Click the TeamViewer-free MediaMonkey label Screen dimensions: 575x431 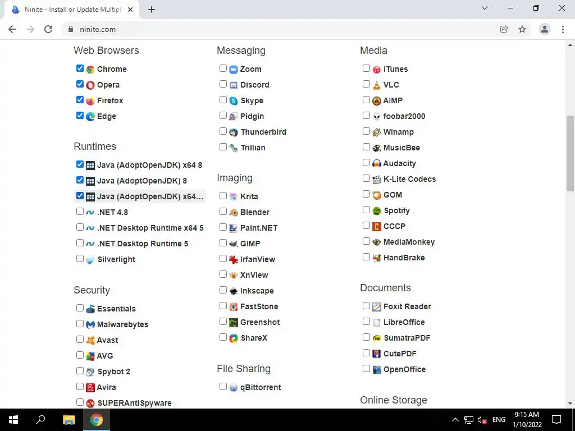click(x=409, y=242)
